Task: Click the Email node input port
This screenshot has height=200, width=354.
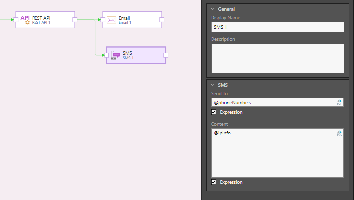Action: [x=103, y=20]
